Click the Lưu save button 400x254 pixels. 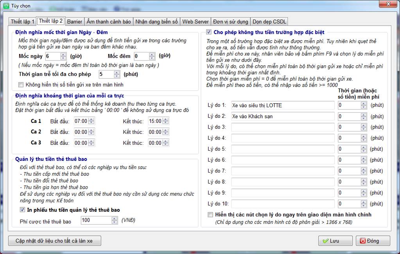coord(335,241)
